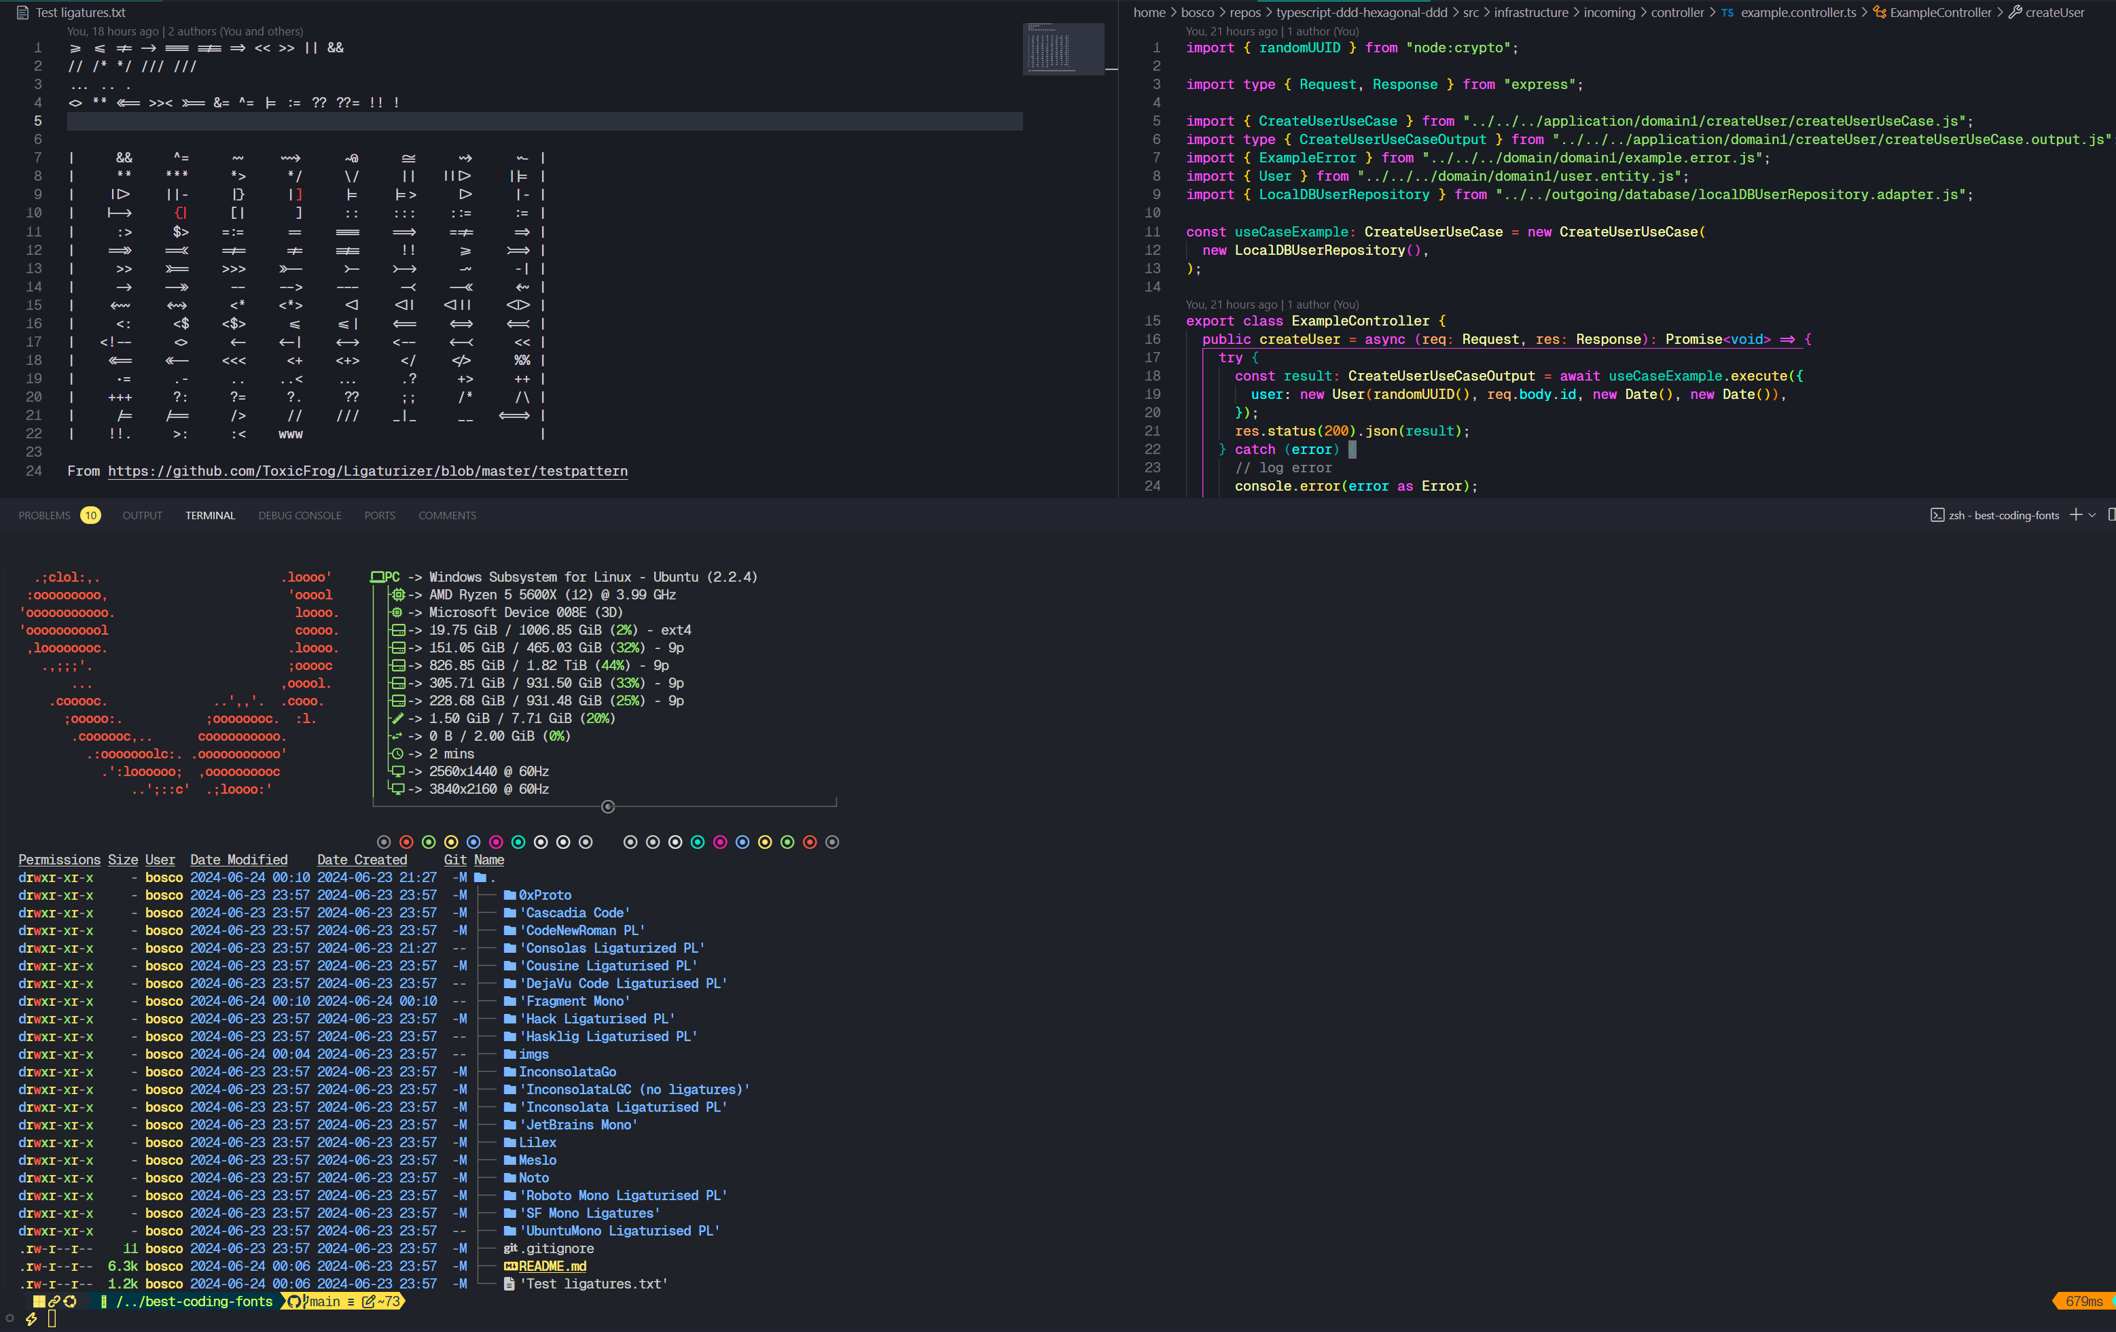Screen dimensions: 2116x1332
Task: Click the TS file icon in breadcrumbs
Action: click(x=1727, y=13)
